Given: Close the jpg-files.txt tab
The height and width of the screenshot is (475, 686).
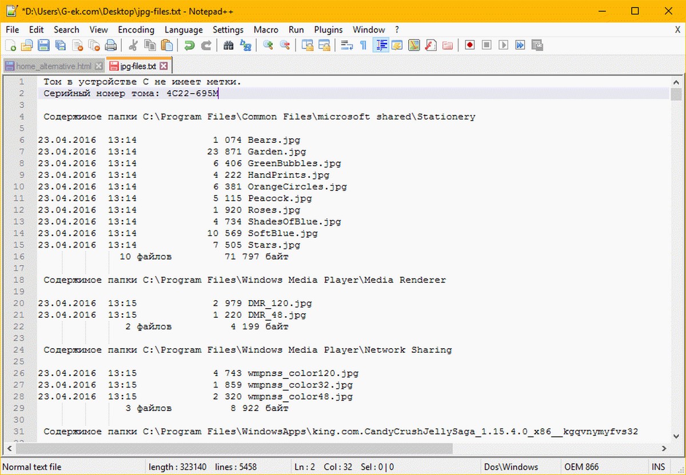Looking at the screenshot, I should (x=165, y=66).
